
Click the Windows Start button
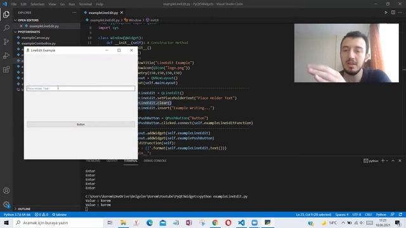tap(6, 222)
